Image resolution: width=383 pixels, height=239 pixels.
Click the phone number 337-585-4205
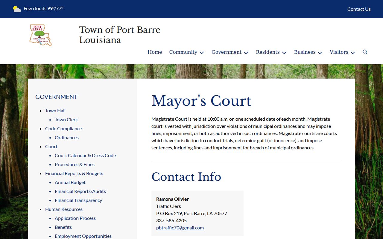tap(171, 220)
